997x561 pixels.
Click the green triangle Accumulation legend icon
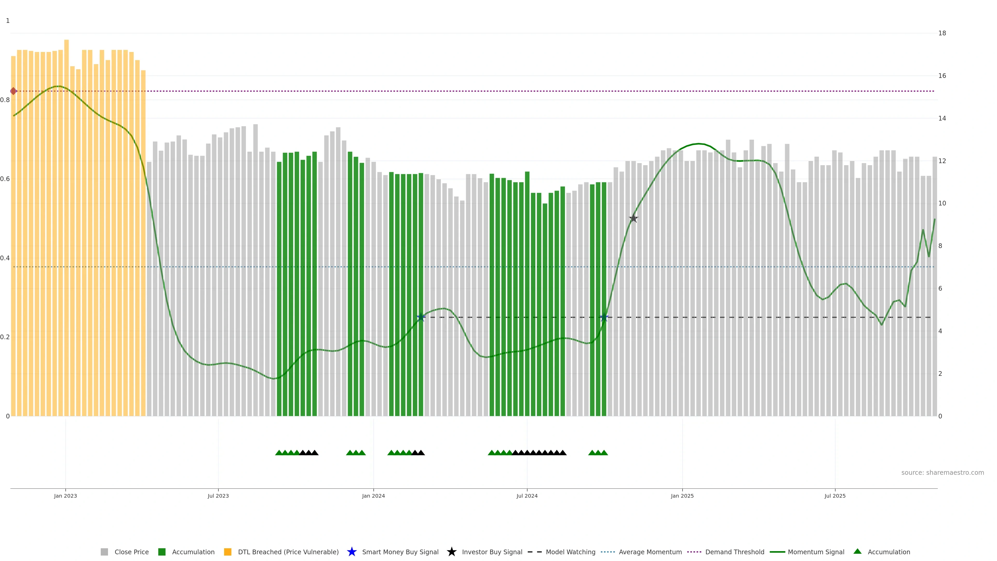[x=857, y=551]
